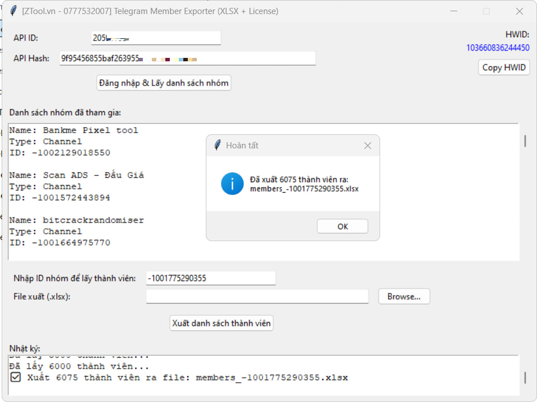This screenshot has height=403, width=537.
Task: Select the group ID input box
Action: tap(210, 278)
